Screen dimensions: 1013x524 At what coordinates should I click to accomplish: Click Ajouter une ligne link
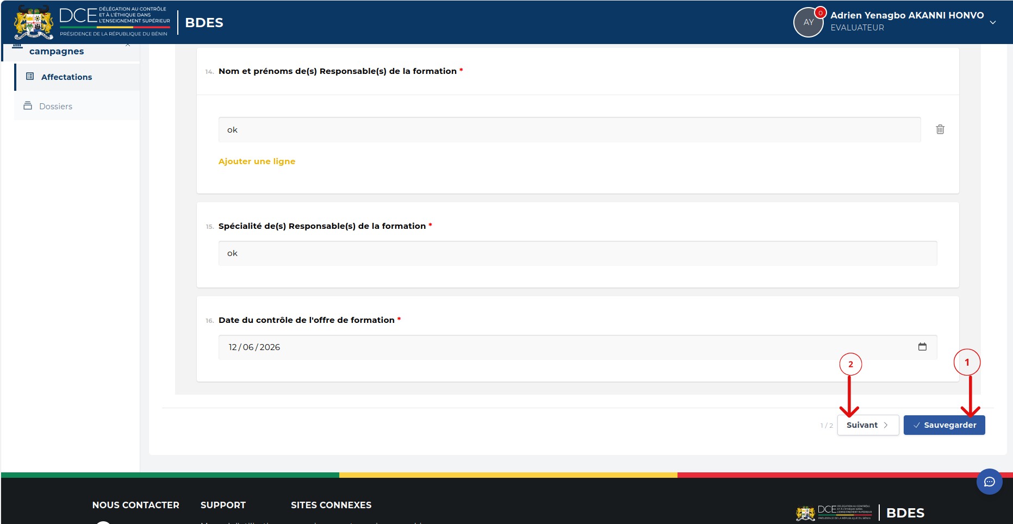coord(257,161)
